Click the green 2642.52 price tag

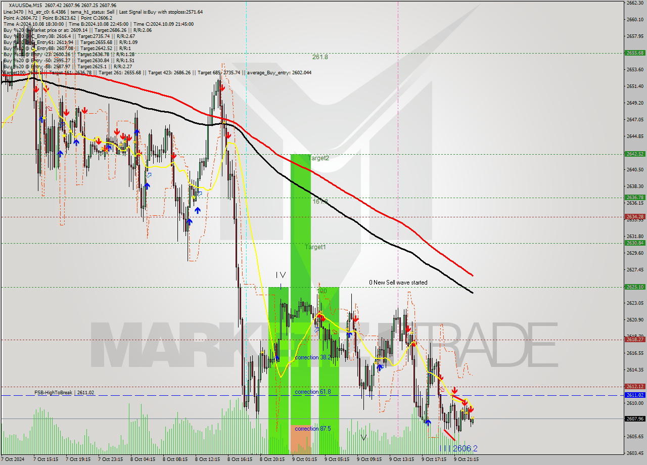click(x=635, y=154)
